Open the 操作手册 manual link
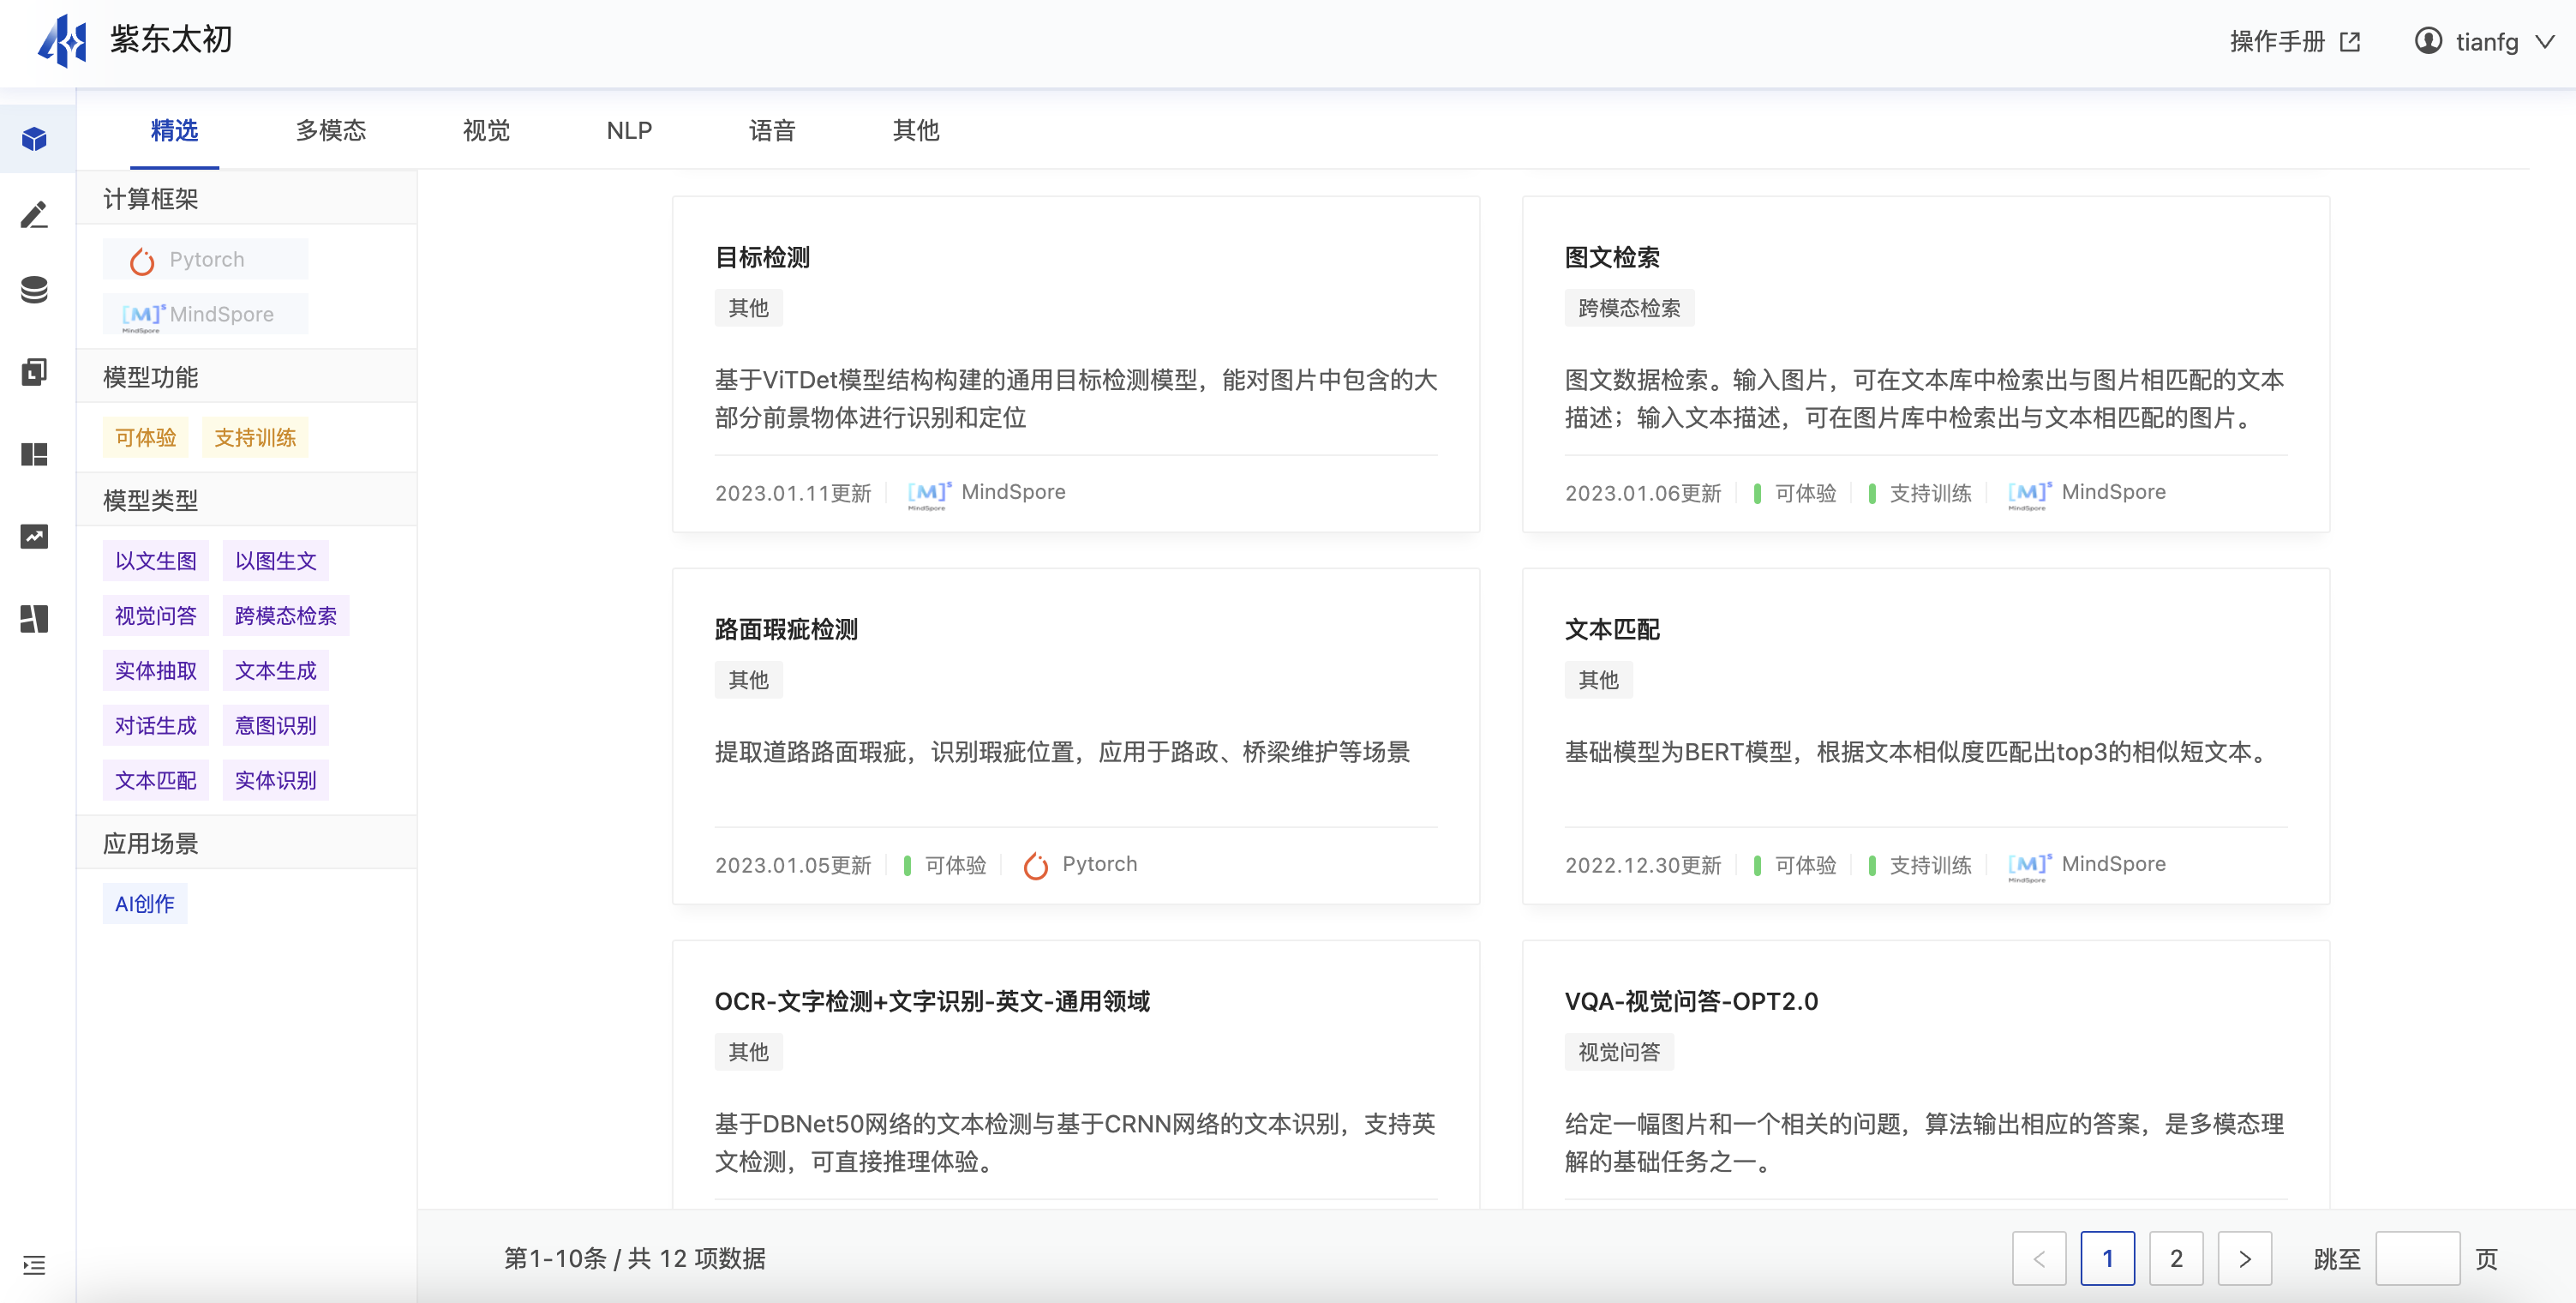The image size is (2576, 1303). click(x=2277, y=42)
